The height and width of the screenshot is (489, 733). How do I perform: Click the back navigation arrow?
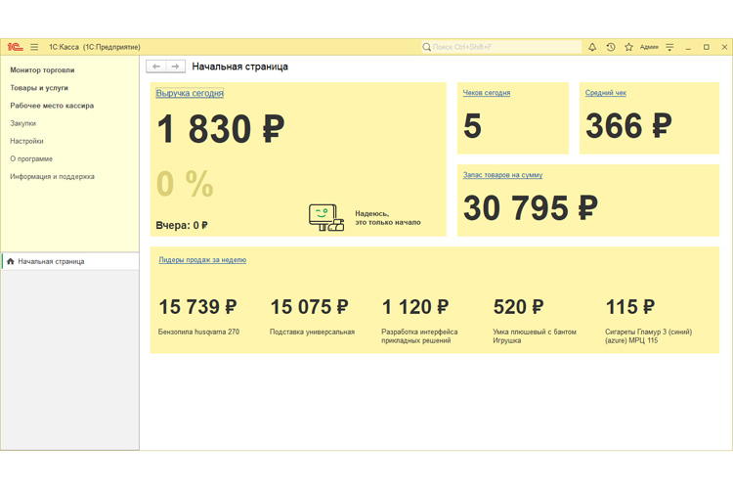[156, 67]
